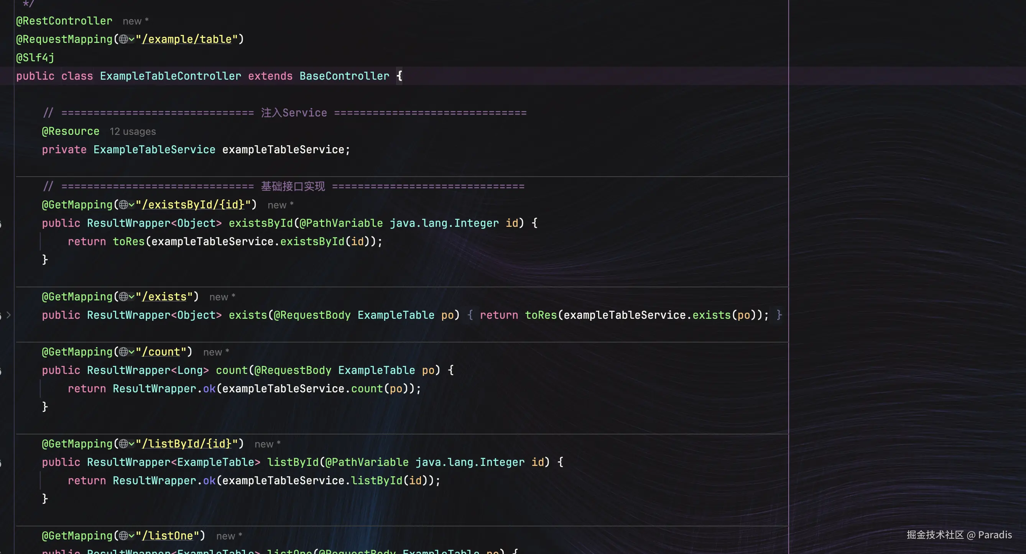Open dropdown chevron before "/listById/{id}" URL
The height and width of the screenshot is (554, 1026).
coord(132,444)
